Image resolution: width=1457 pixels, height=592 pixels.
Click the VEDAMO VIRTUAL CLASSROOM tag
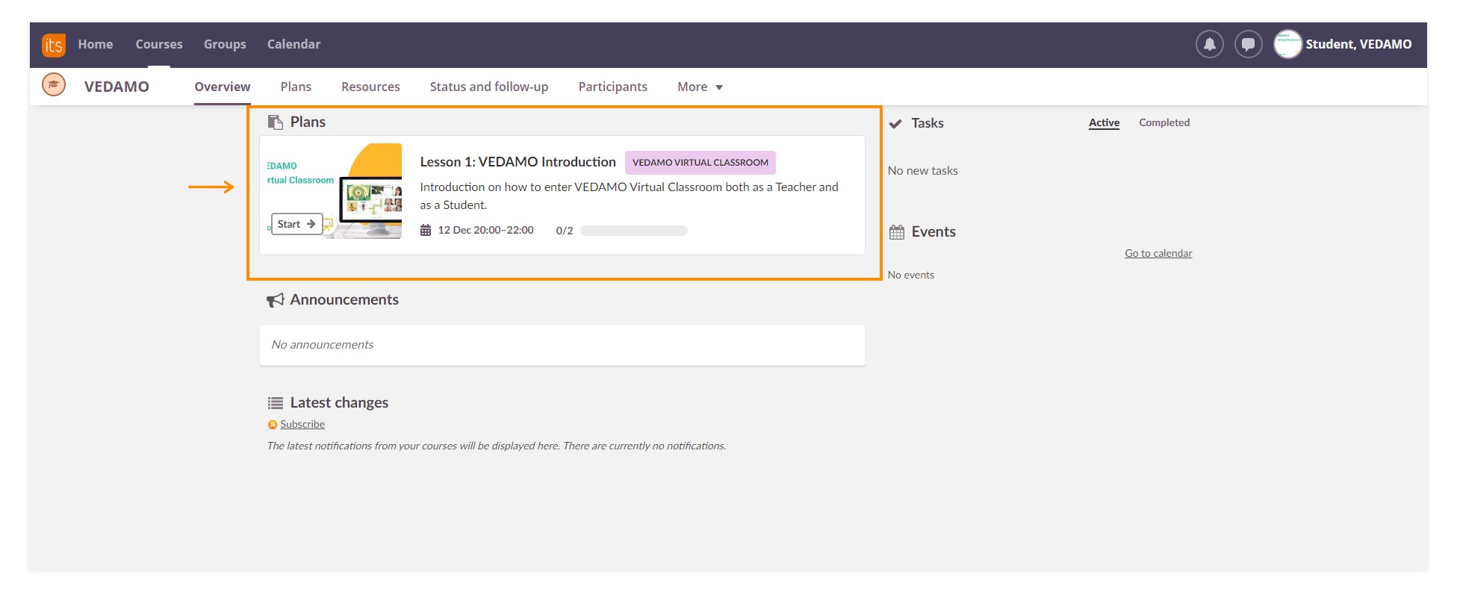point(700,163)
